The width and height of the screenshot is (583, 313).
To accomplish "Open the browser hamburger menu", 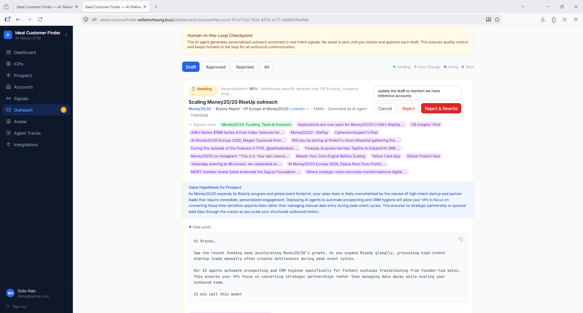I will 576,19.
